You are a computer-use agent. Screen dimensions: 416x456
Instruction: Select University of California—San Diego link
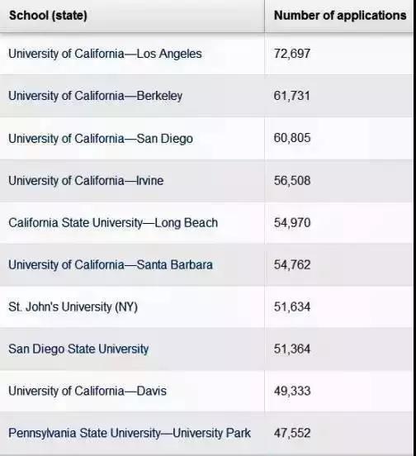[101, 139]
